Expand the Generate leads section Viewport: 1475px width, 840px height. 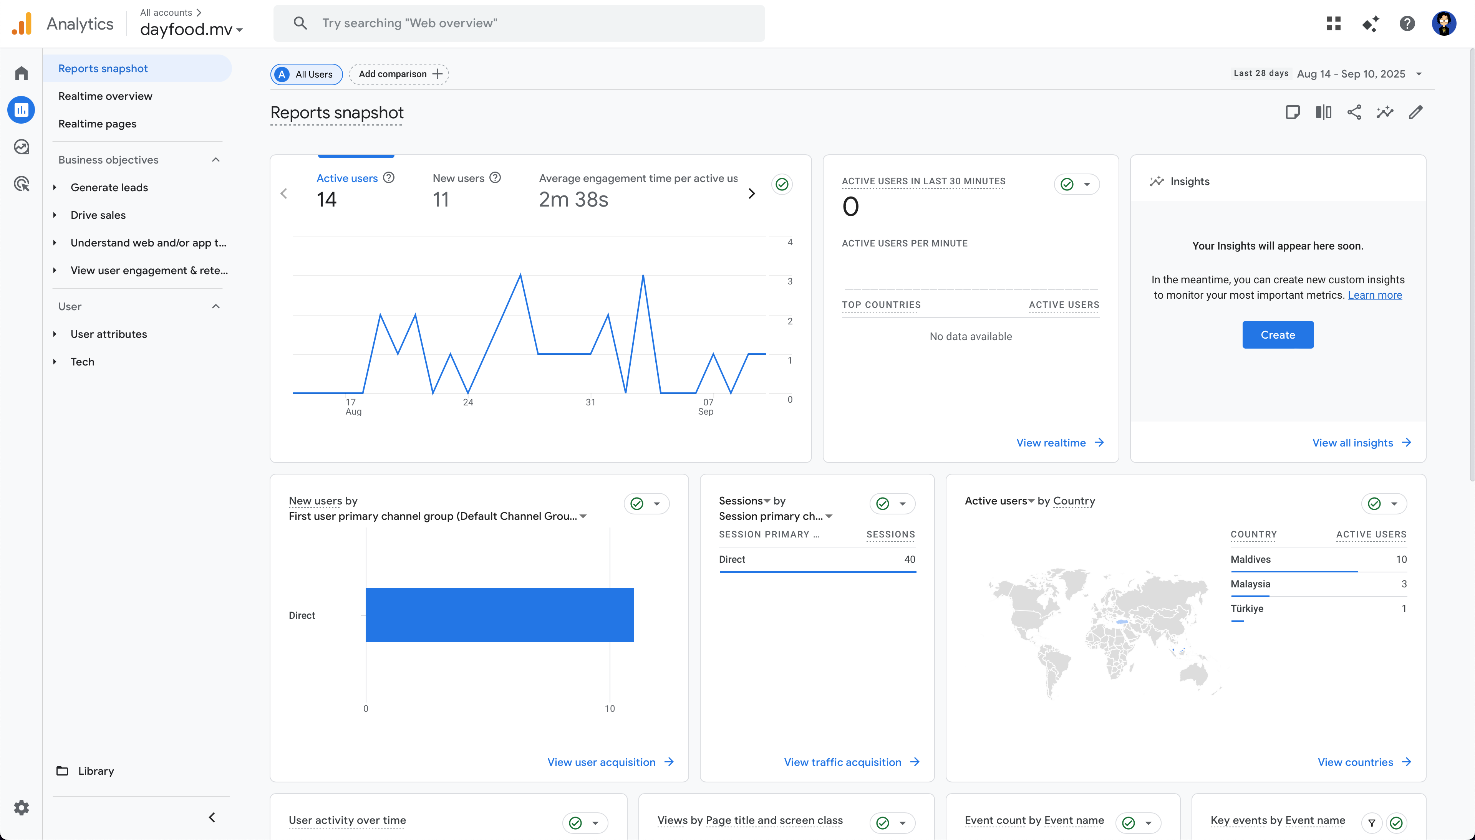point(109,187)
